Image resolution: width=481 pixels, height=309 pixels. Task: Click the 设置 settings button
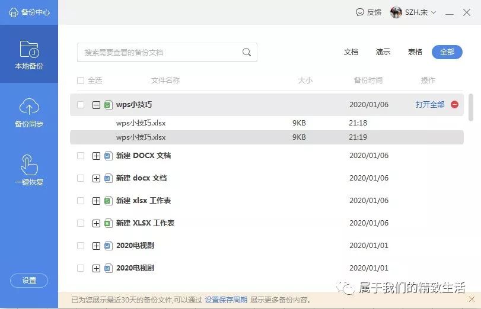coord(29,281)
